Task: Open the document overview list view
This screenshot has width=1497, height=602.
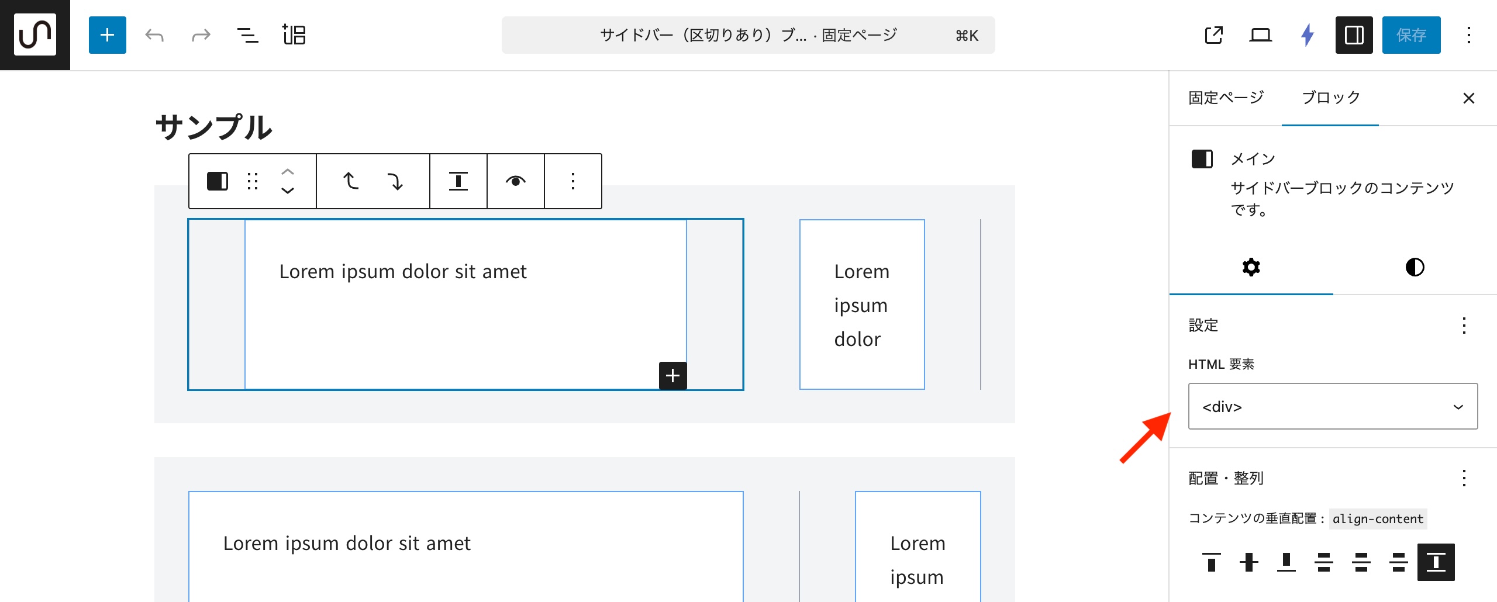Action: [x=247, y=35]
